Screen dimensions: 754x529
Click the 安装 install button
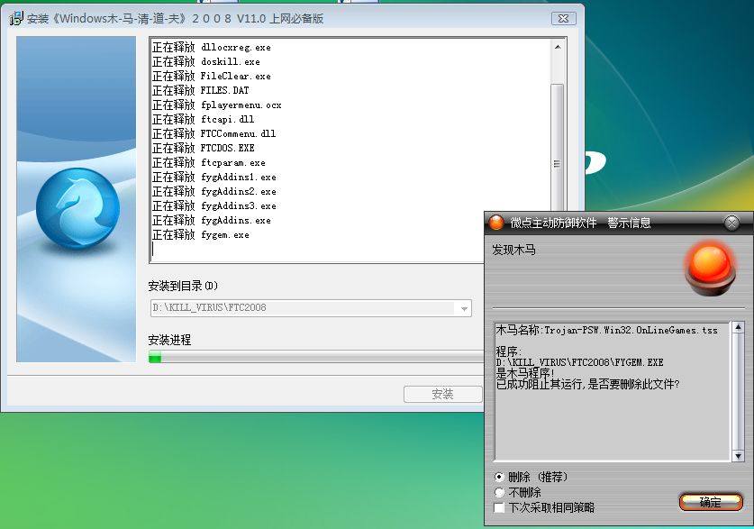click(442, 395)
